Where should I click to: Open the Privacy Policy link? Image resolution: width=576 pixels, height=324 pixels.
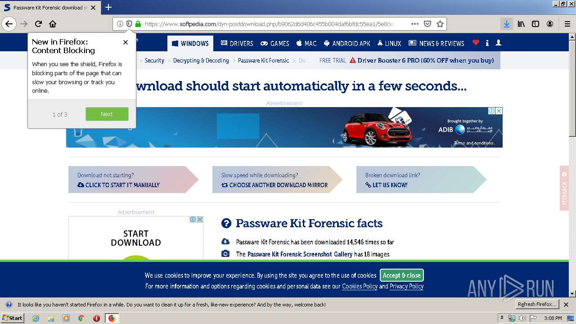(x=406, y=286)
